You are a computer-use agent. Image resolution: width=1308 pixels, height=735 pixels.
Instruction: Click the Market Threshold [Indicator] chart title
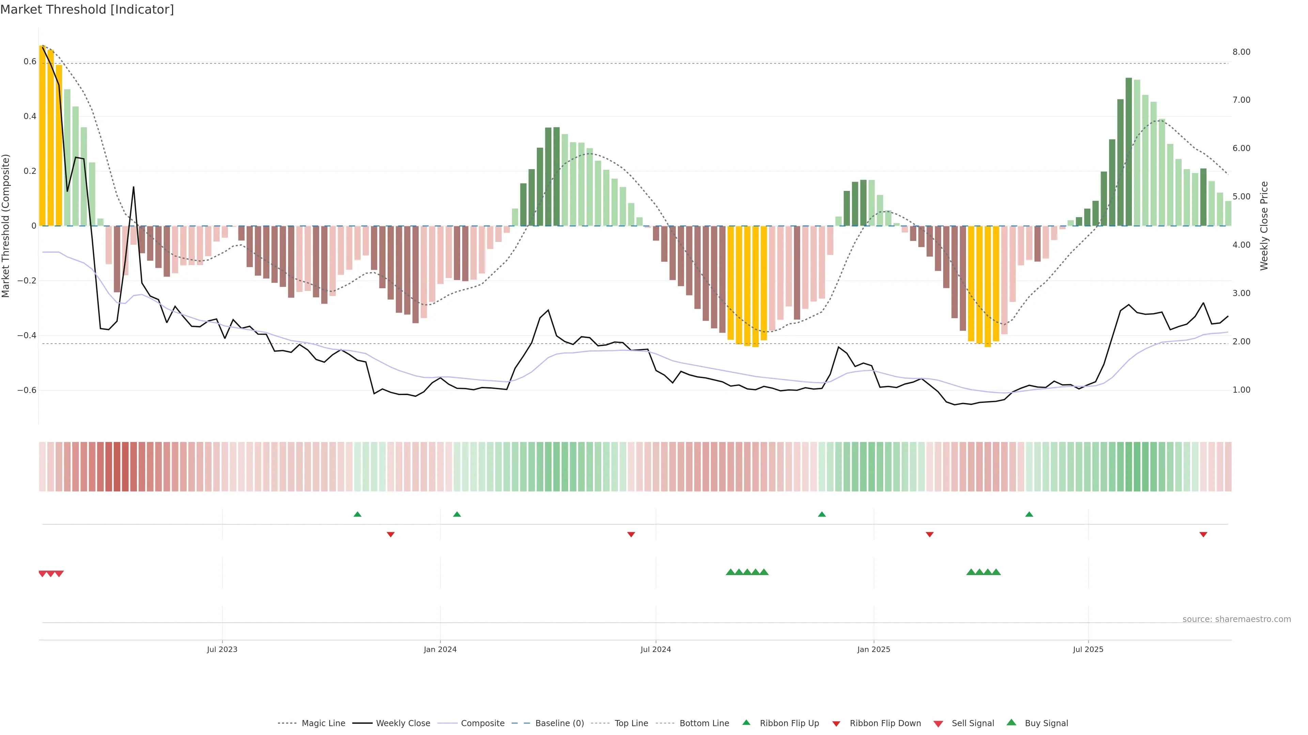[87, 10]
